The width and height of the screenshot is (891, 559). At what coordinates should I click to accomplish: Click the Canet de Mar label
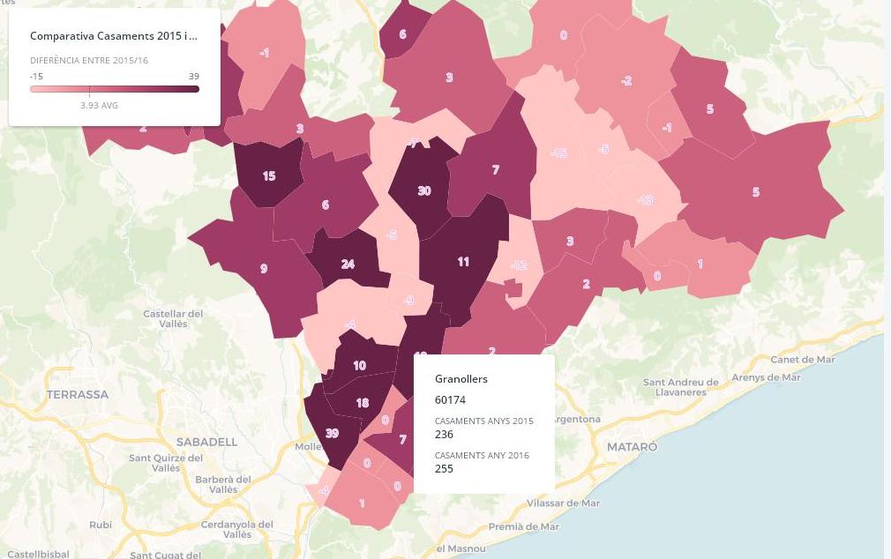803,360
